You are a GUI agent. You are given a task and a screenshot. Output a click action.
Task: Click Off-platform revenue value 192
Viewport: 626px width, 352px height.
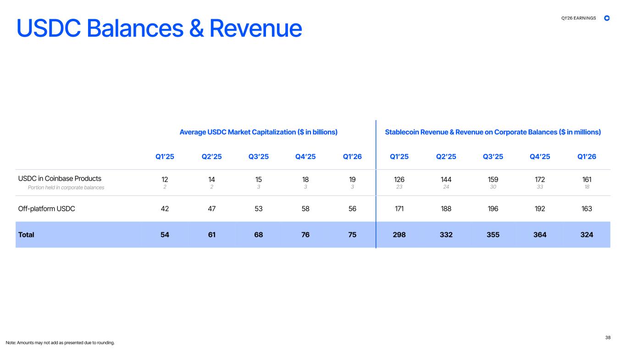(540, 209)
